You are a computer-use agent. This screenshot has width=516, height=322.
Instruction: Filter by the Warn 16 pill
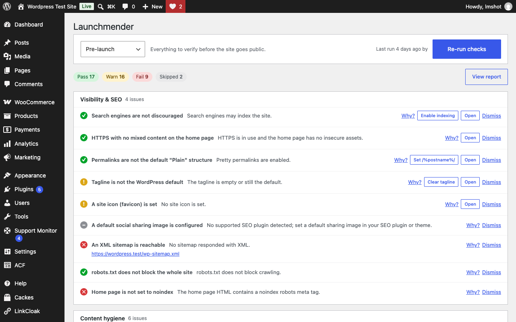115,77
